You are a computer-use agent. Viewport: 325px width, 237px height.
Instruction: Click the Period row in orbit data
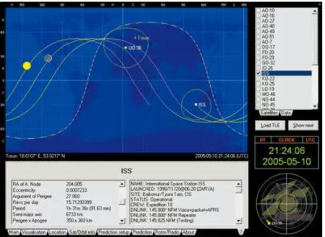tap(66, 209)
